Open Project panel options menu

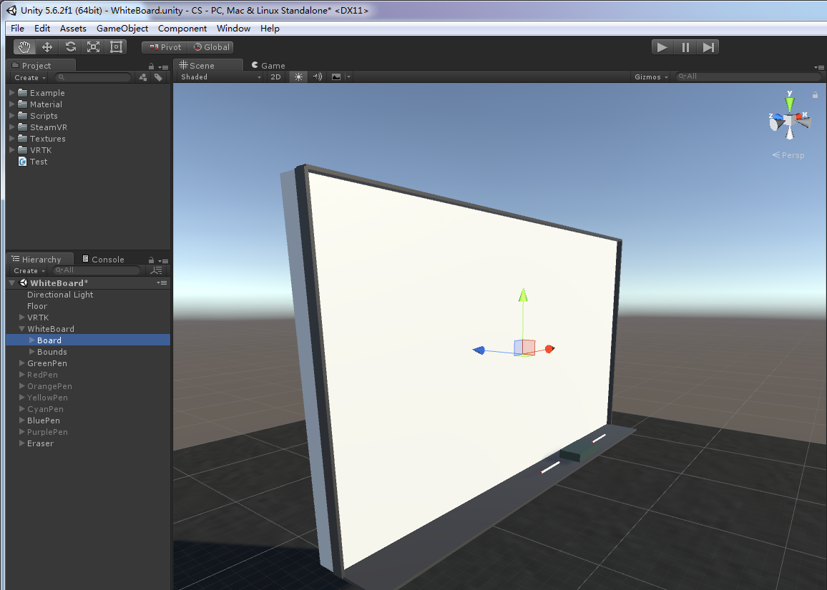(x=164, y=67)
